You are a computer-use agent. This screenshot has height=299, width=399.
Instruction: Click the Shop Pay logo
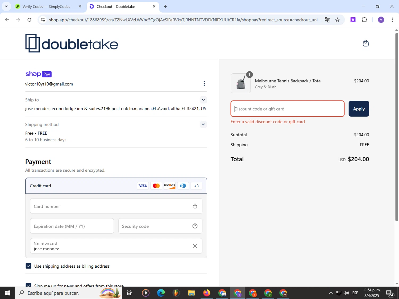(x=39, y=74)
